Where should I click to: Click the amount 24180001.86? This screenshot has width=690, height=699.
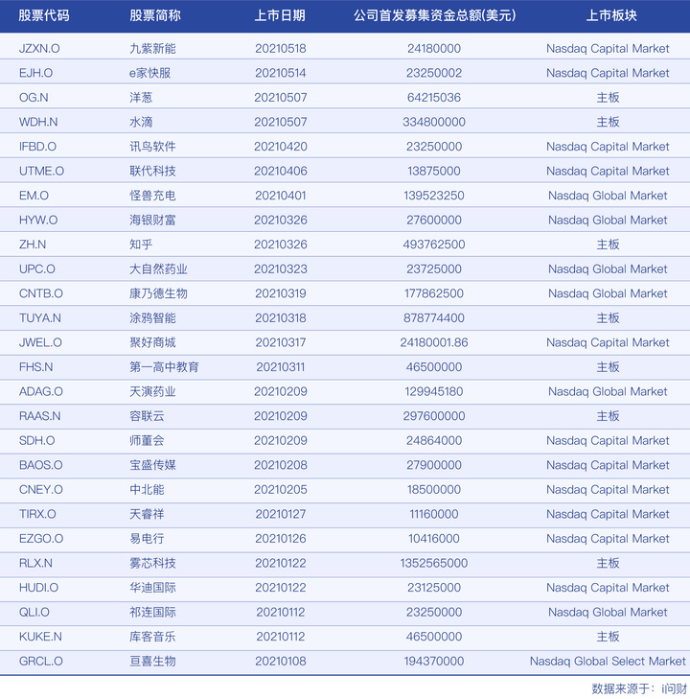click(x=434, y=343)
